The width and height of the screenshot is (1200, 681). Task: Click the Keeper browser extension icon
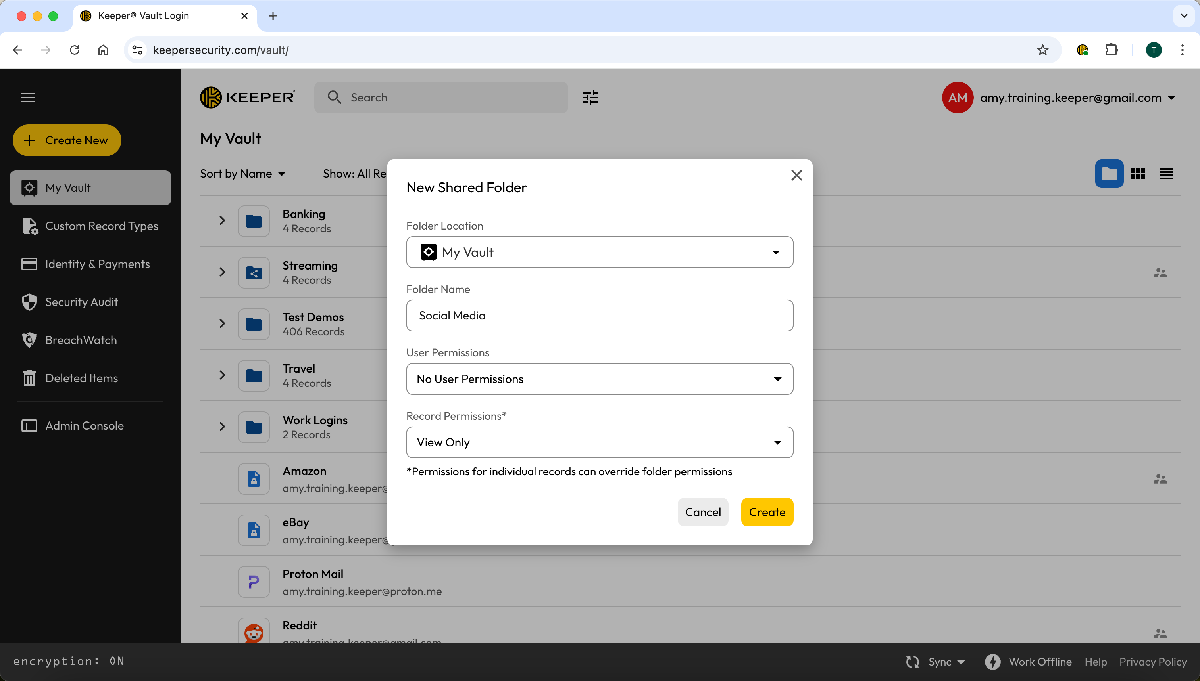coord(1082,50)
